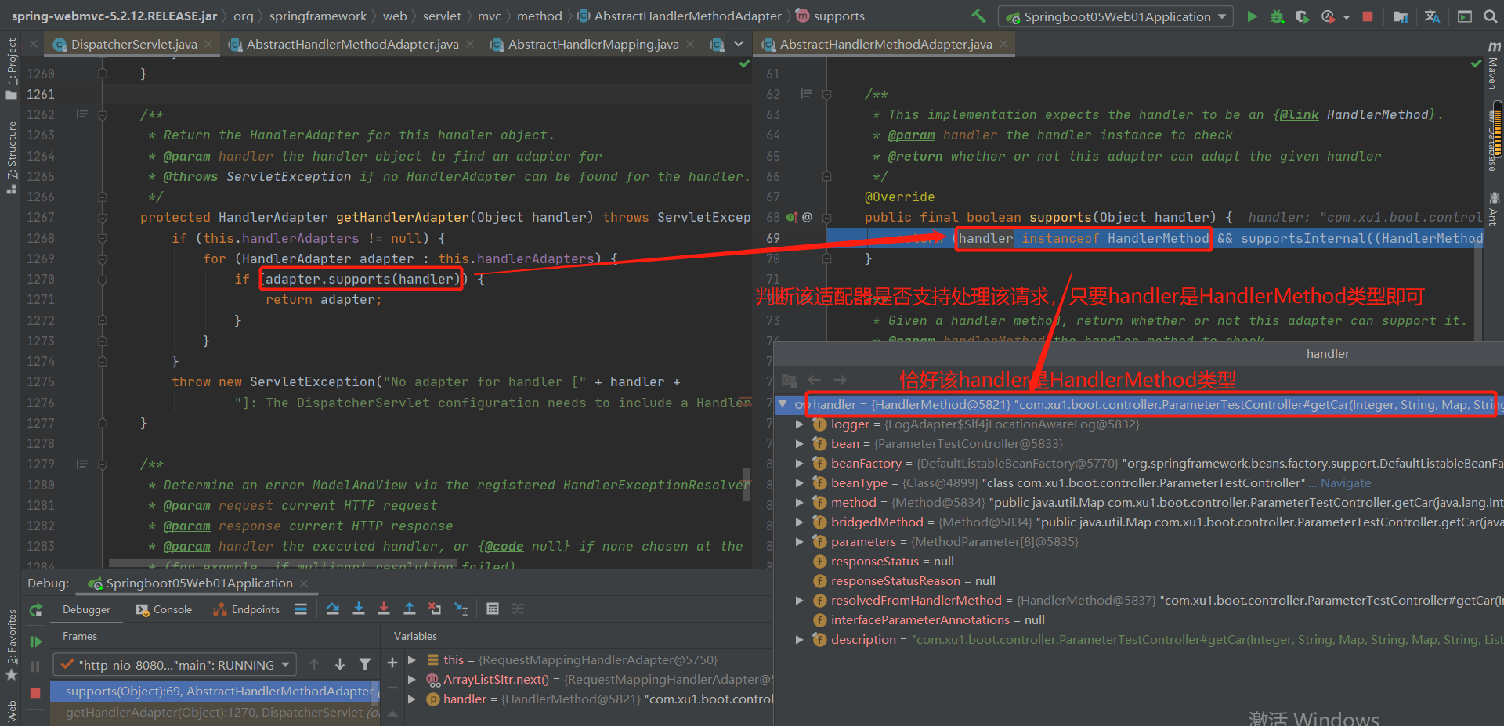Show execution point icon
This screenshot has width=1504, height=726.
pyautogui.click(x=301, y=609)
